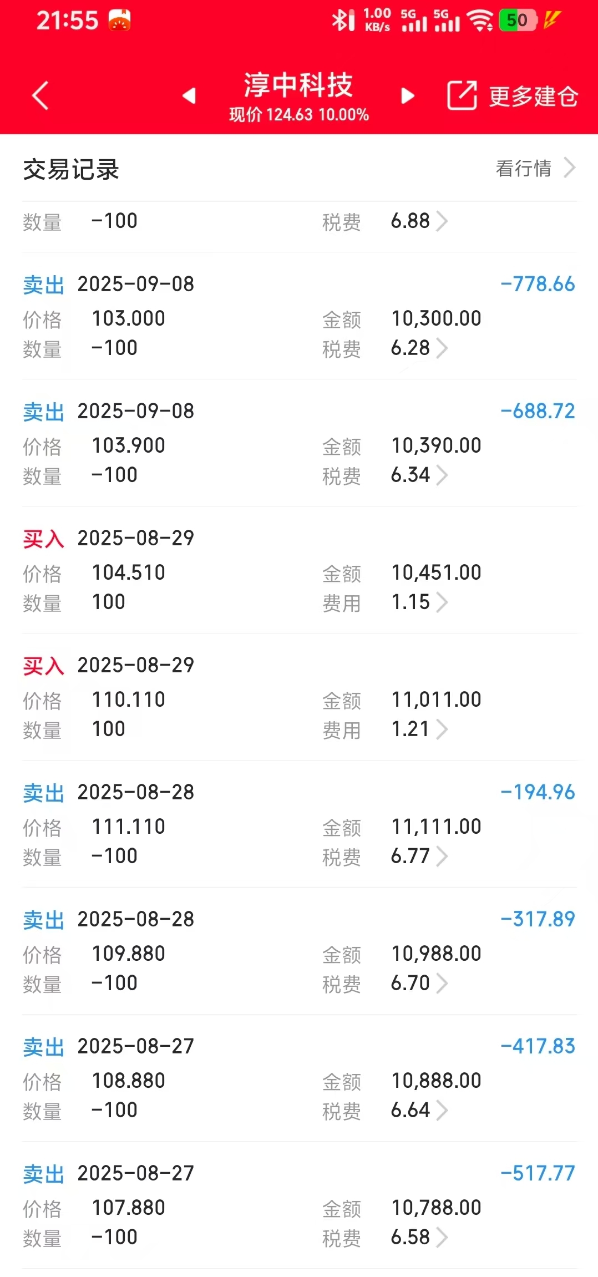Expand tax fee 6.64 chevron

tap(442, 1111)
